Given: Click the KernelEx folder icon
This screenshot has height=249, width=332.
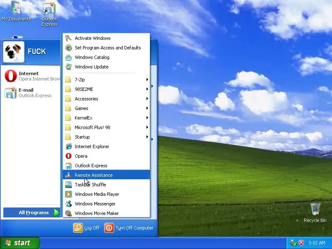Looking at the screenshot, I should 68,118.
